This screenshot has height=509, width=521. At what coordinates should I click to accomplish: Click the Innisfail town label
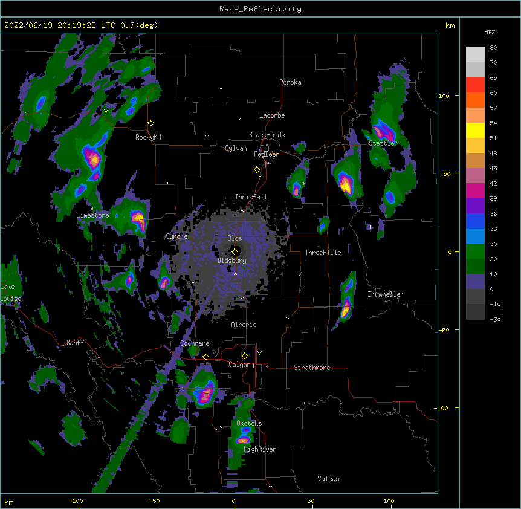click(x=251, y=197)
